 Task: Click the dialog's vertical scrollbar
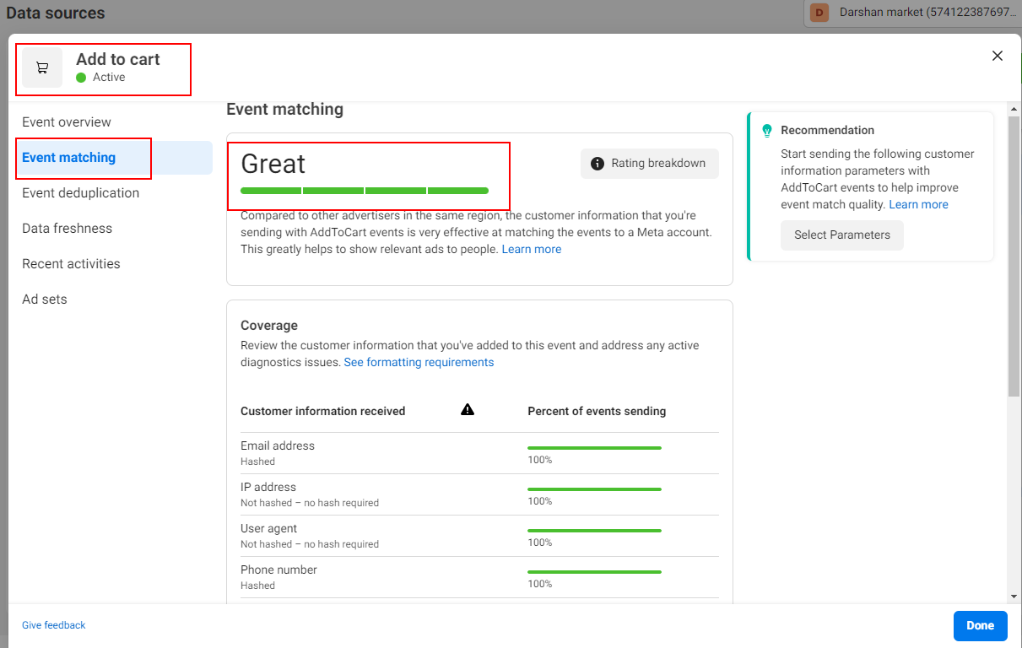[x=1014, y=253]
